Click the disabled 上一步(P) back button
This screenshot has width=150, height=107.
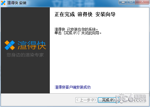[x=86, y=100]
